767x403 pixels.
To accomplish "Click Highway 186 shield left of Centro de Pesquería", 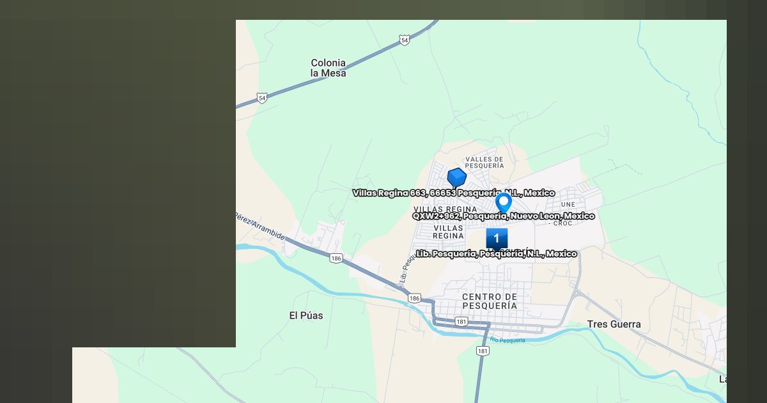I will click(x=414, y=299).
